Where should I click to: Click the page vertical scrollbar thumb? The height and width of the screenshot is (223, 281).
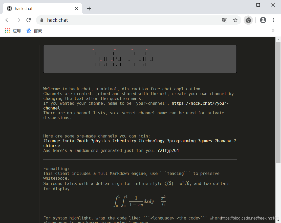click(278, 103)
